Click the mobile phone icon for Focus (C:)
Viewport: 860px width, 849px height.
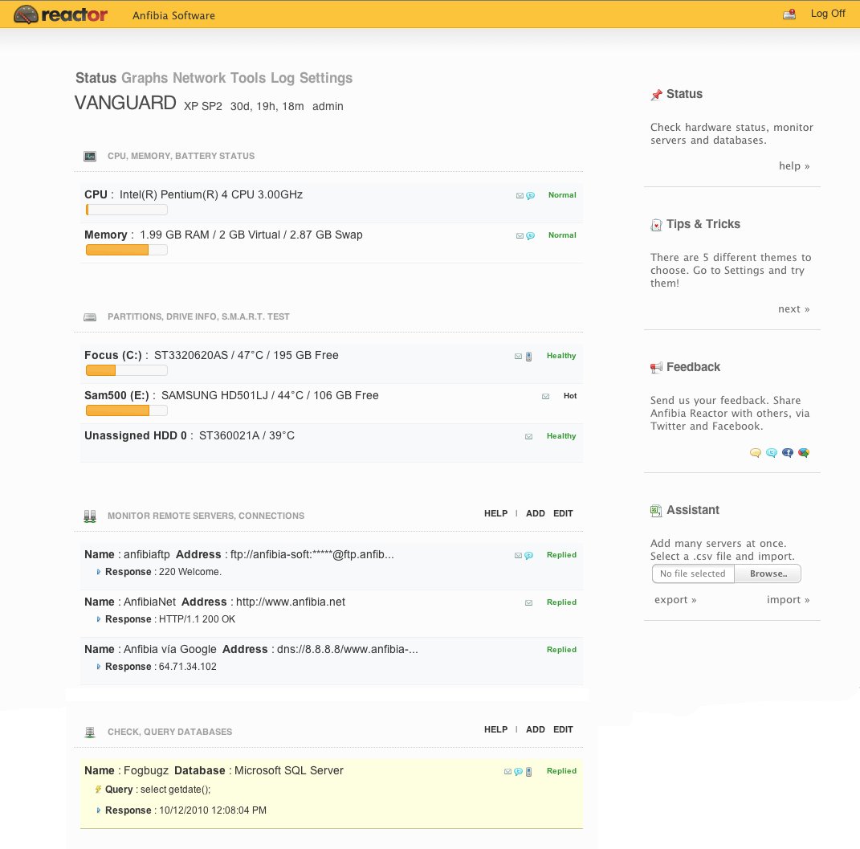click(528, 356)
